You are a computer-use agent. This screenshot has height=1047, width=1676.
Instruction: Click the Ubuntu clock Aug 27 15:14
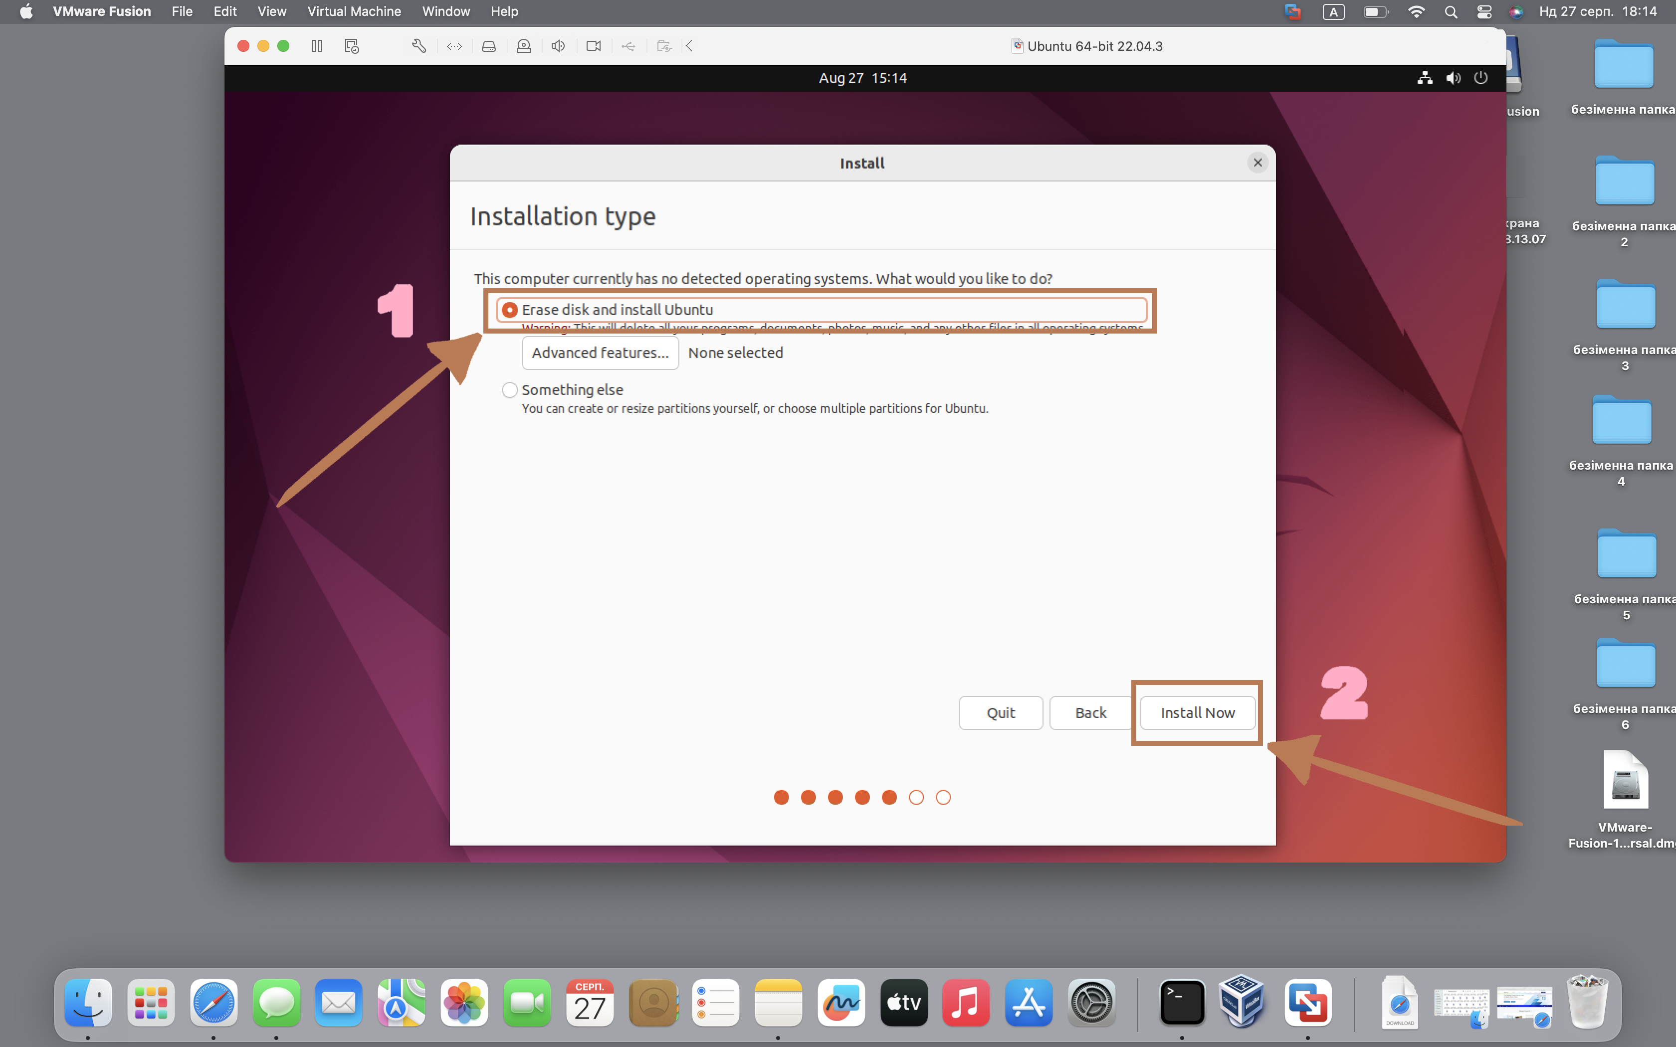pyautogui.click(x=862, y=78)
